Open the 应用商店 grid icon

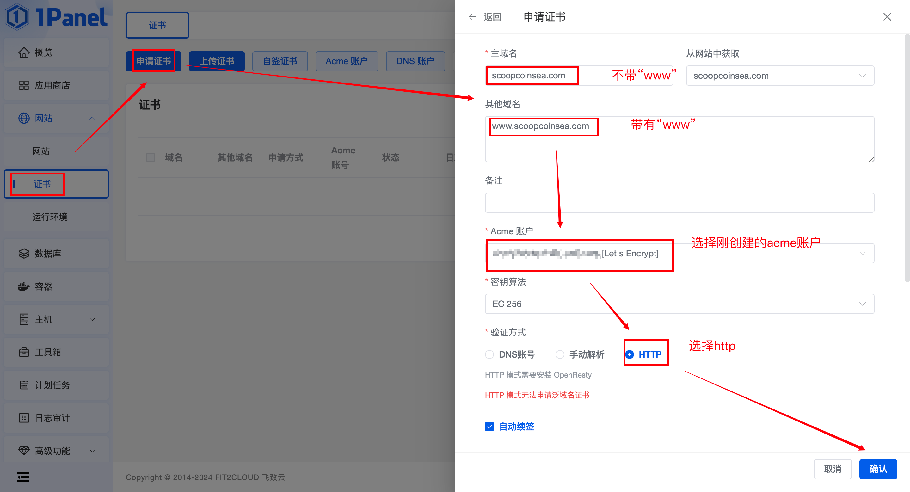pyautogui.click(x=24, y=85)
